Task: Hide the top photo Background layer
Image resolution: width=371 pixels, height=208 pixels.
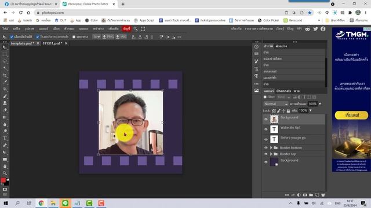Action: click(266, 119)
